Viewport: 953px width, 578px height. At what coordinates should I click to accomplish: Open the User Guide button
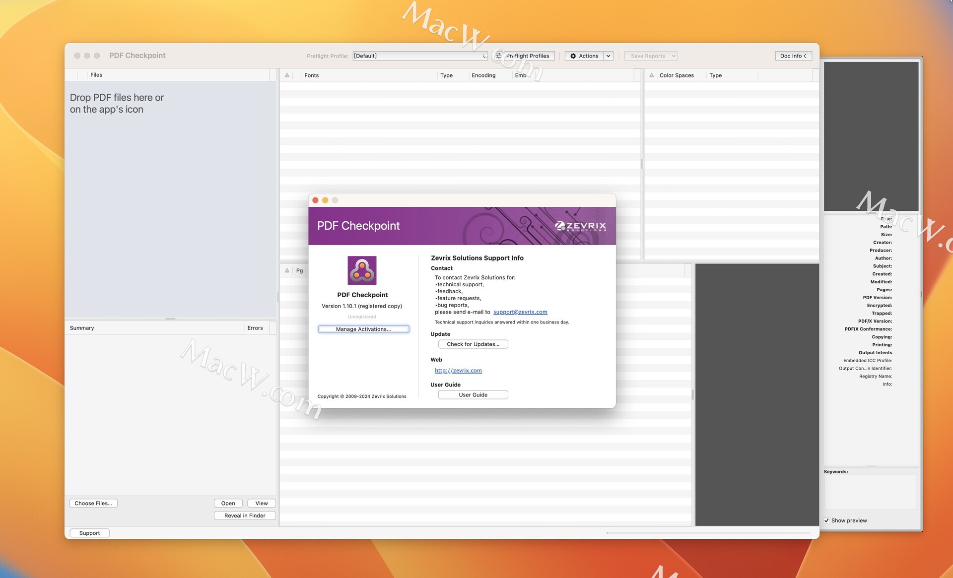click(x=473, y=395)
